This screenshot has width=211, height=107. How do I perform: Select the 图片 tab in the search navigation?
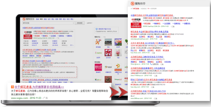coord(53,19)
